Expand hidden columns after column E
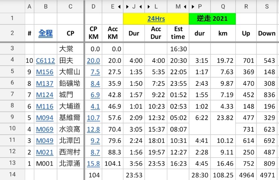279x180 pixels. point(119,7)
